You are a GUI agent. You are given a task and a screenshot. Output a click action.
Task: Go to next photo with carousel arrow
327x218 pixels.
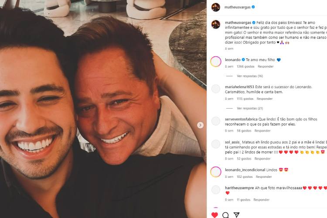click(200, 125)
